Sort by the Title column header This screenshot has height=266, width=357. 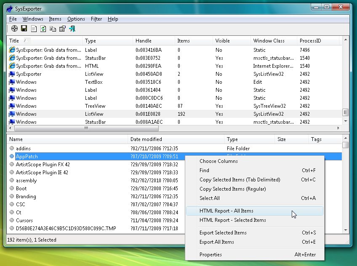point(45,41)
